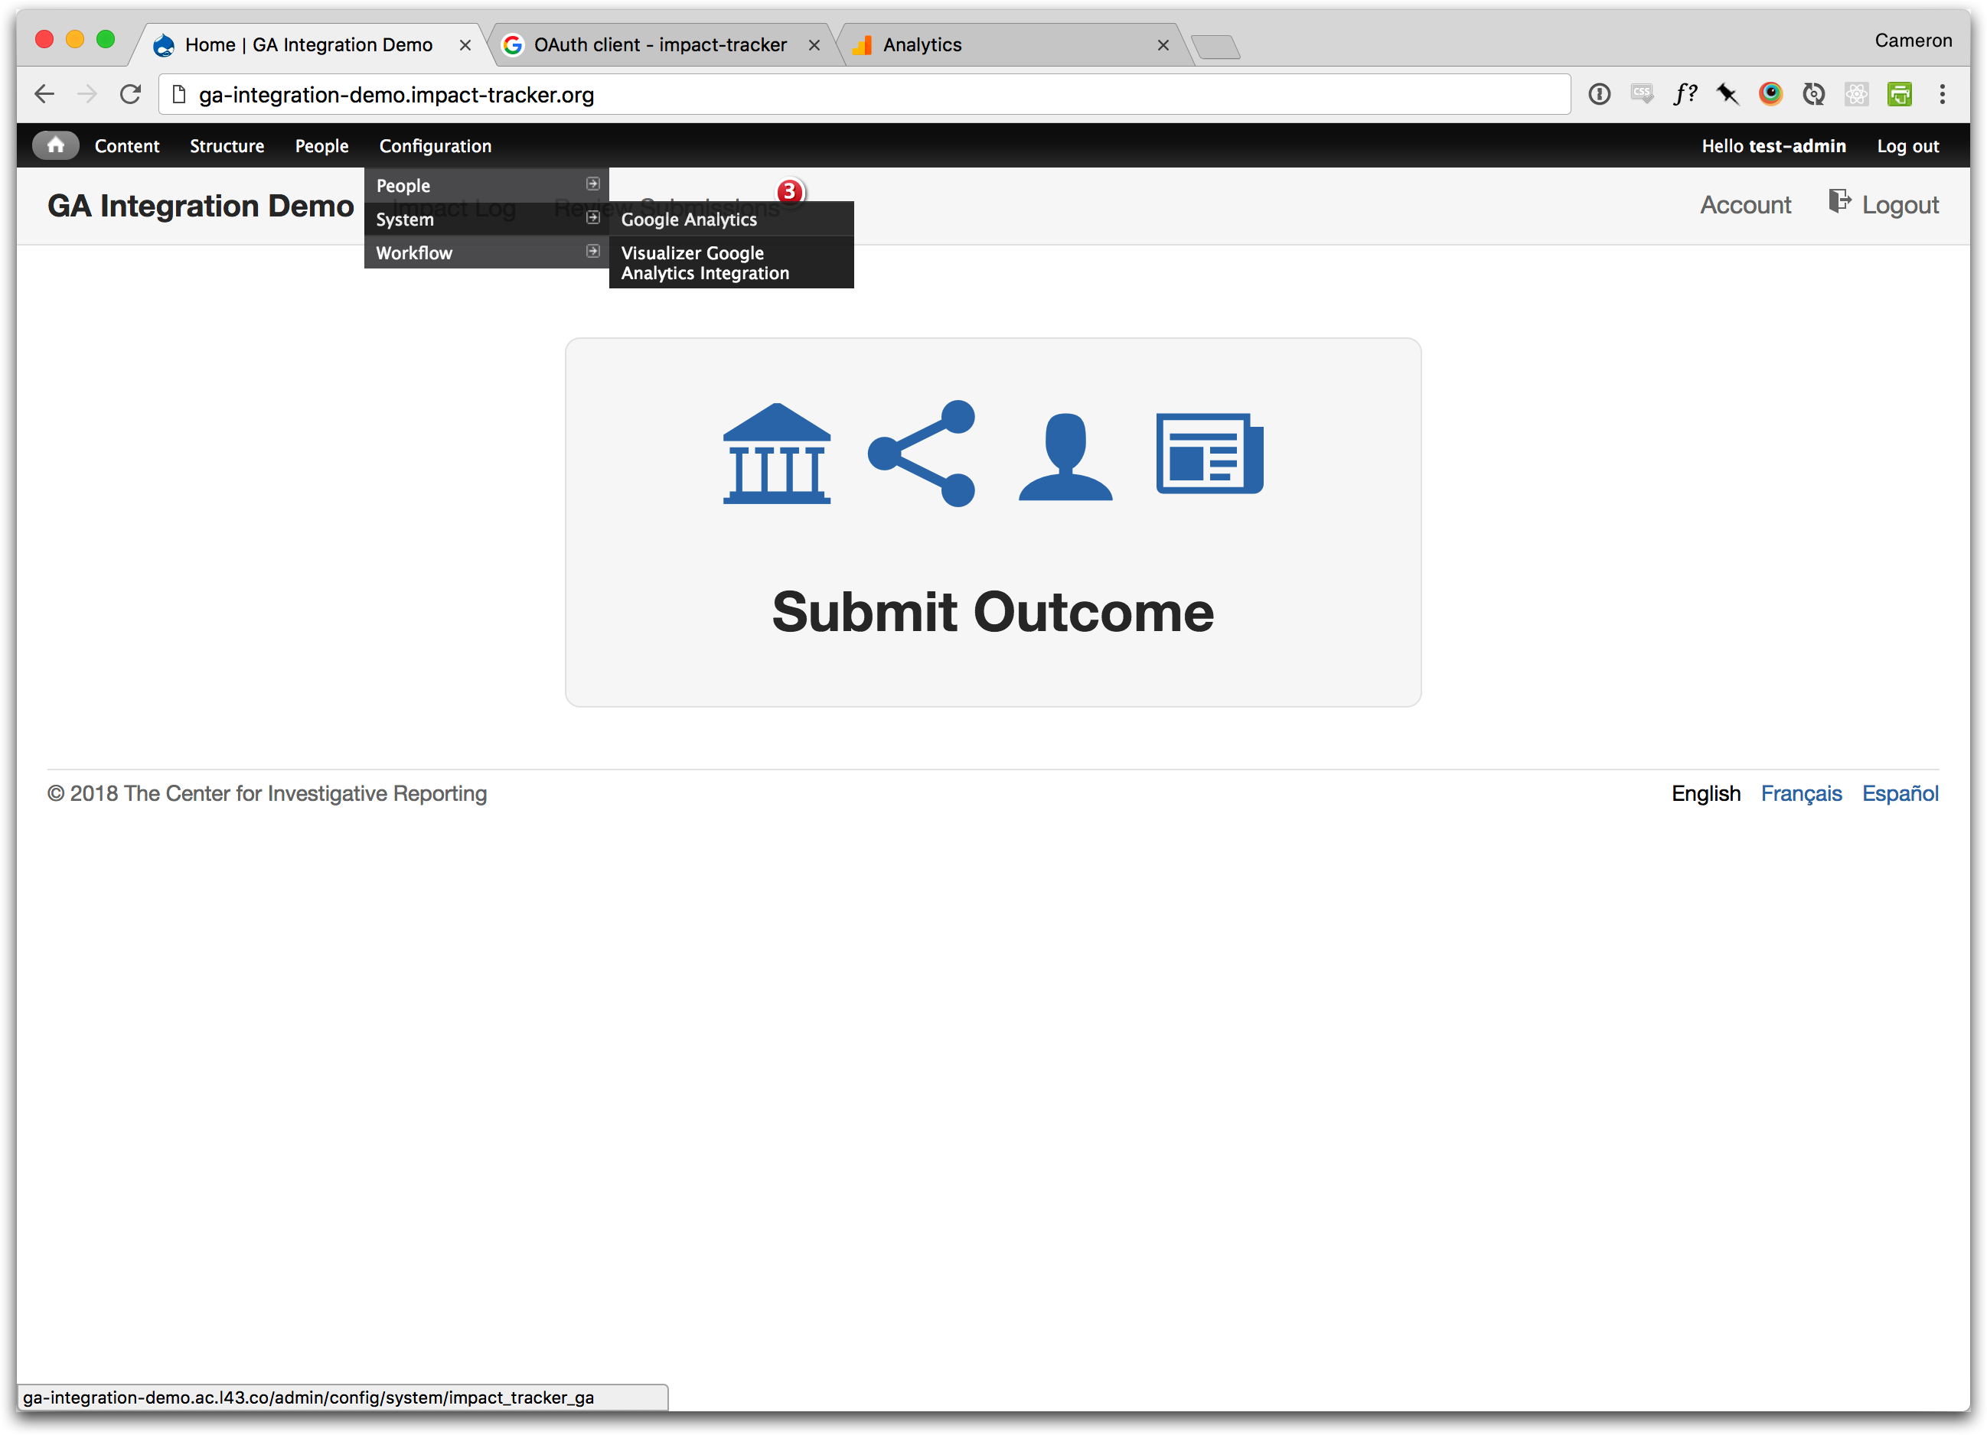The image size is (1987, 1435).
Task: Click the browser reload icon
Action: 131,95
